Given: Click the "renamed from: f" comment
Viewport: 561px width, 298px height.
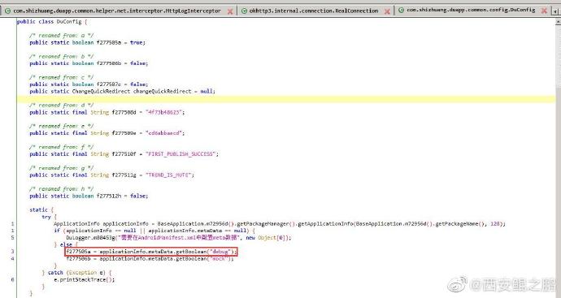Looking at the screenshot, I should [61, 147].
